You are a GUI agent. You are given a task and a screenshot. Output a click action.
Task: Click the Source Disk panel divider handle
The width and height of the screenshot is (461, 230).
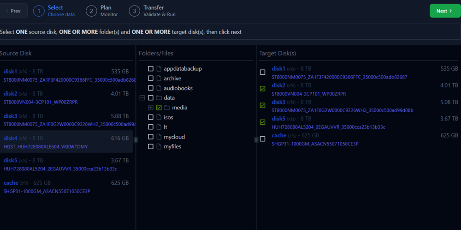pyautogui.click(x=136, y=140)
